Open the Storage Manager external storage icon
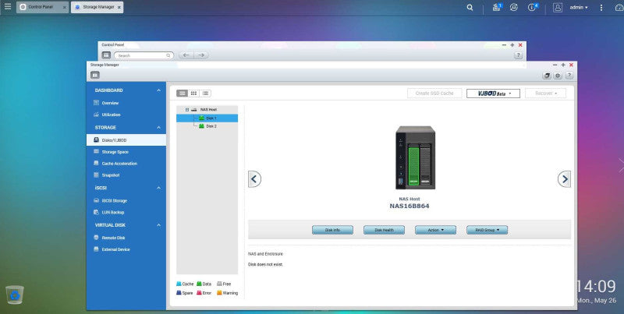 547,75
